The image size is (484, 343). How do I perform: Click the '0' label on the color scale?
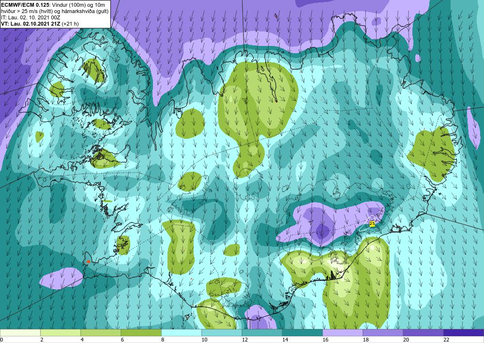(1, 340)
